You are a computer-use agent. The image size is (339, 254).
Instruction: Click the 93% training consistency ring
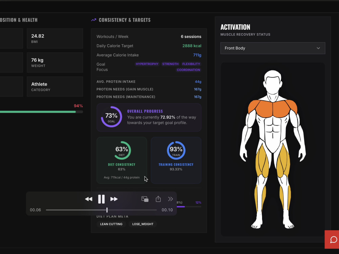coord(176,150)
